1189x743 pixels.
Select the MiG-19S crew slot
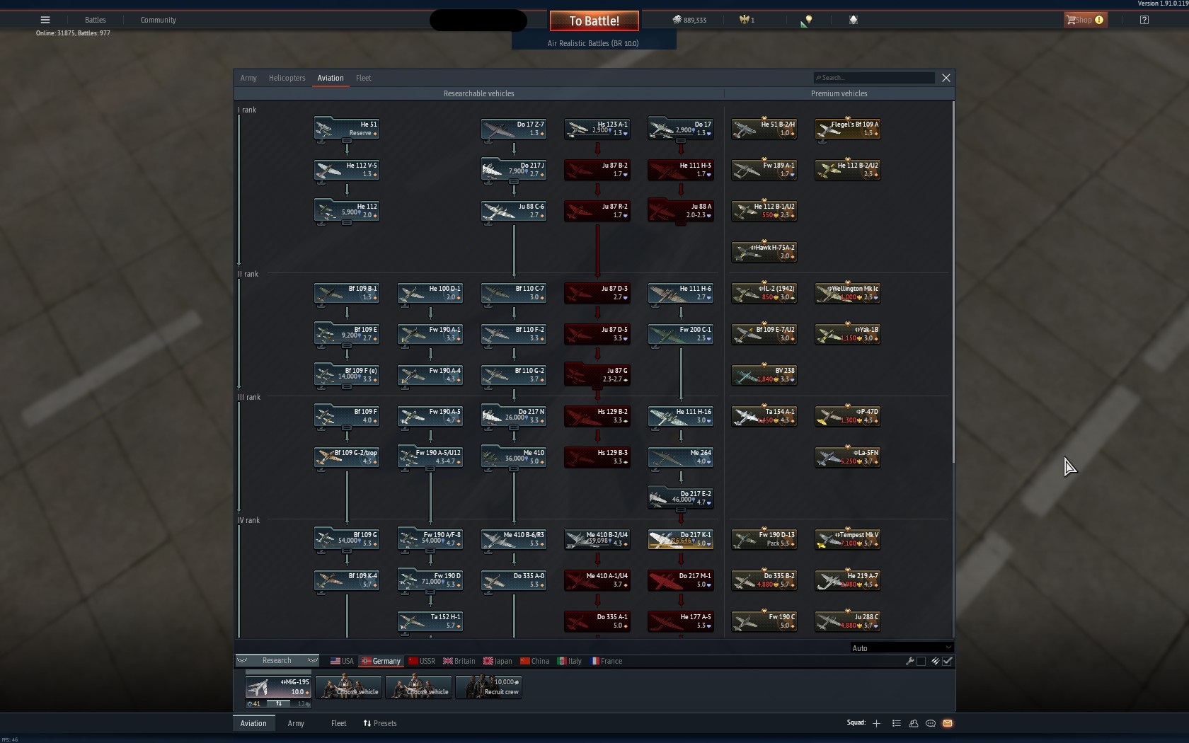(x=278, y=687)
